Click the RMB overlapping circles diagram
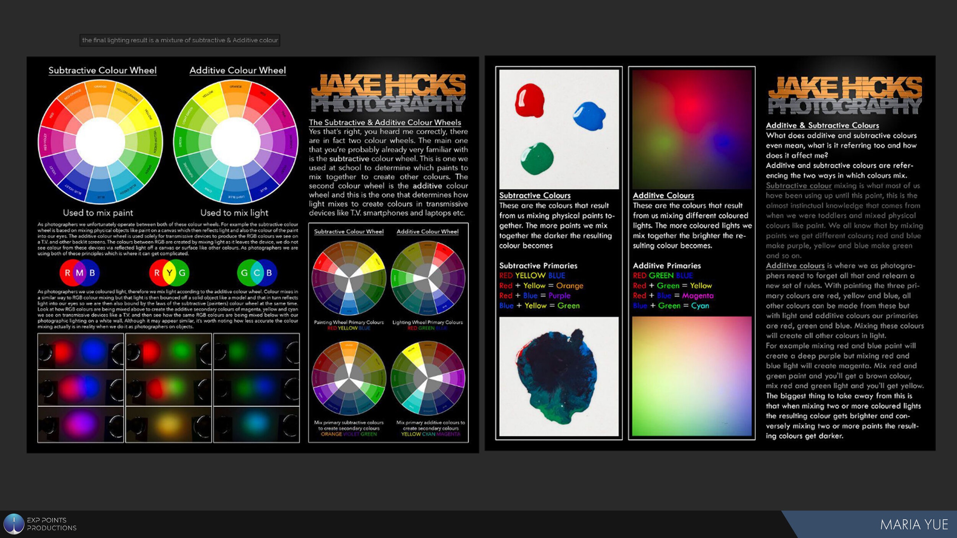Screen dimensions: 957x538 click(79, 273)
